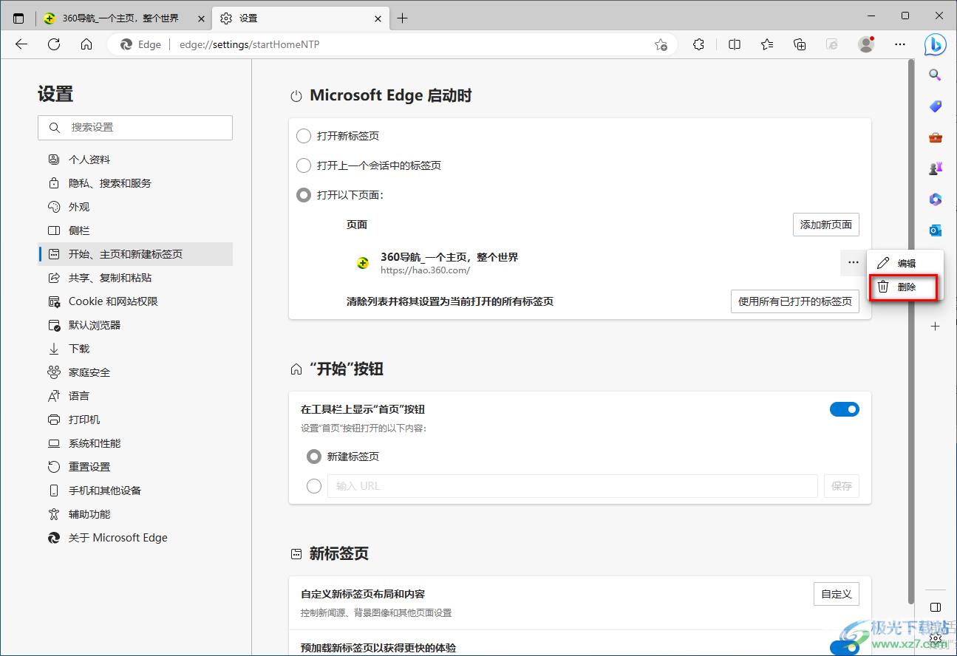Open 手机和其他设备 section

(x=135, y=491)
